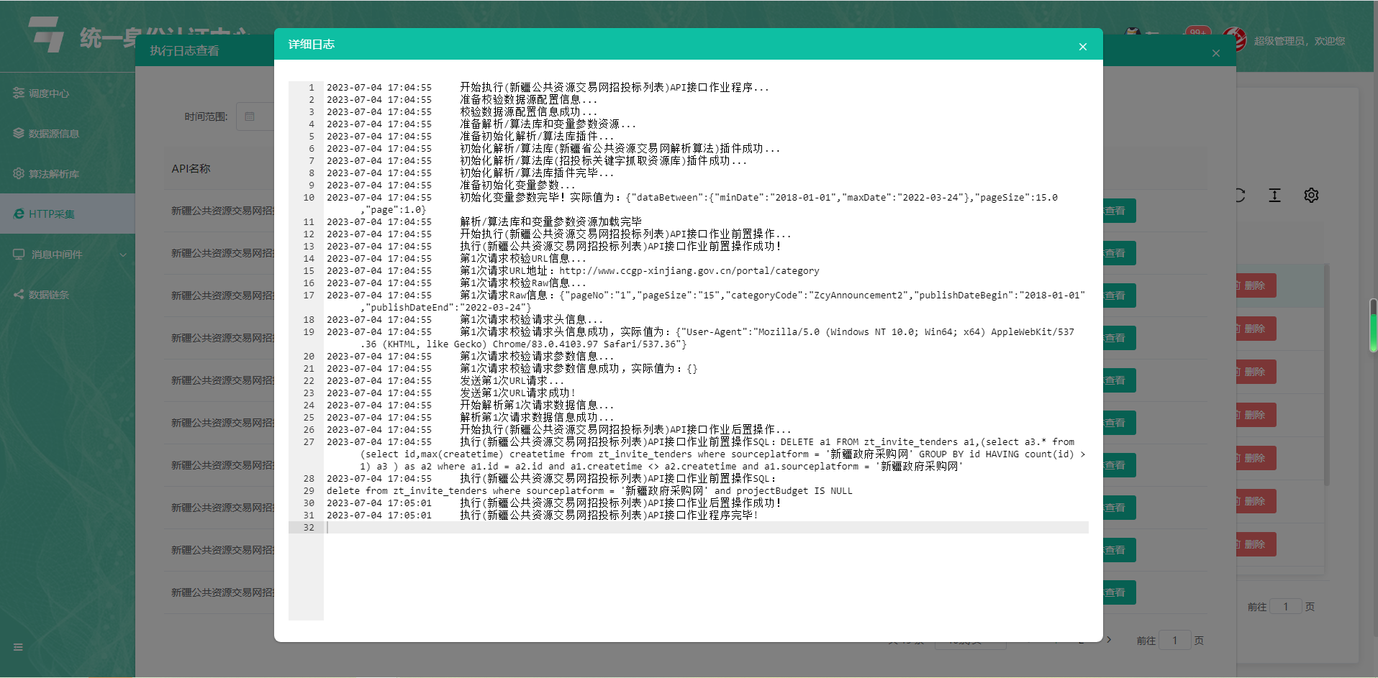
Task: Click log line 发送第1次URL请求...
Action: (512, 381)
